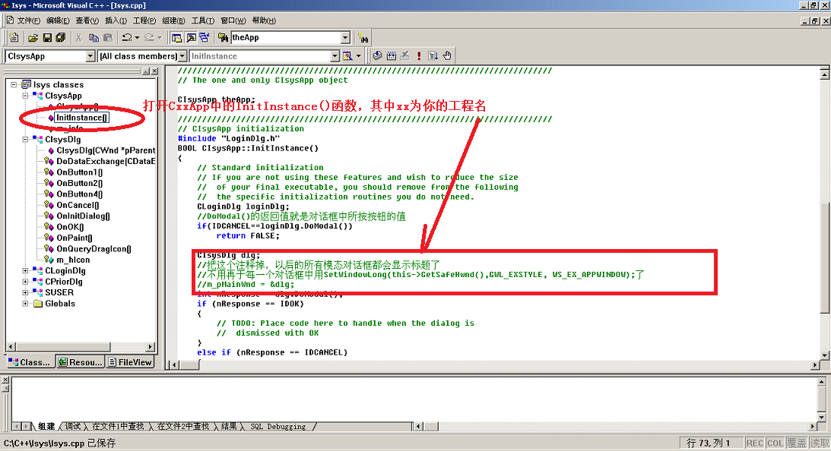Click the Compile icon in build toolbar
The image size is (831, 451).
[377, 56]
